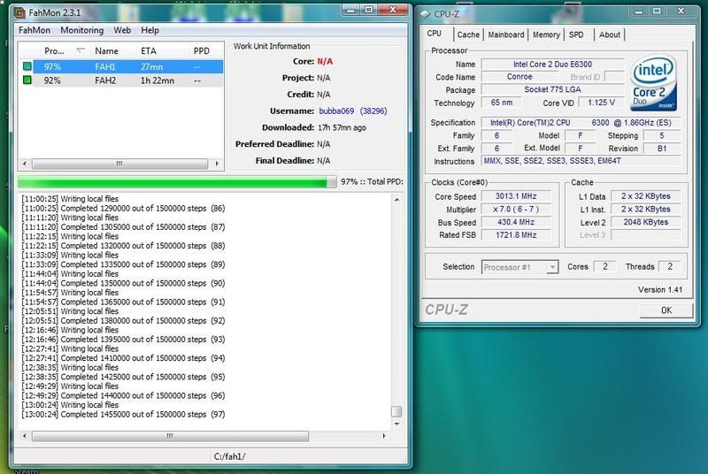The height and width of the screenshot is (474, 708).
Task: Open the Monitoring menu
Action: click(81, 30)
